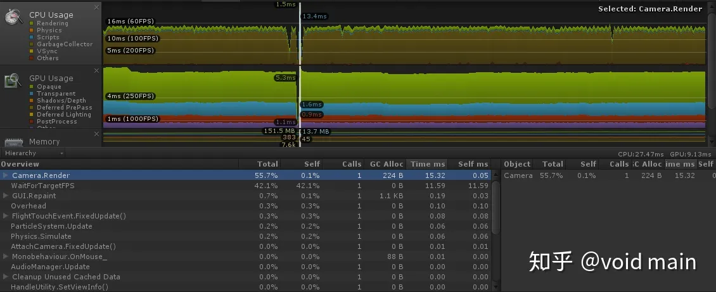Expand the FlightTouchEvent.FixedUpdate() row

coord(6,216)
